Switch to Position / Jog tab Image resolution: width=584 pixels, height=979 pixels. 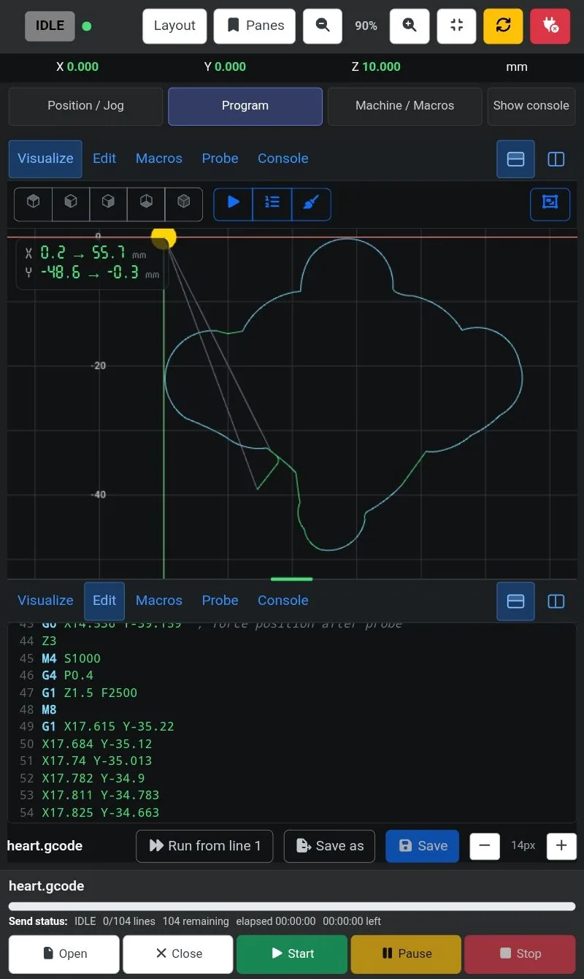pyautogui.click(x=85, y=106)
